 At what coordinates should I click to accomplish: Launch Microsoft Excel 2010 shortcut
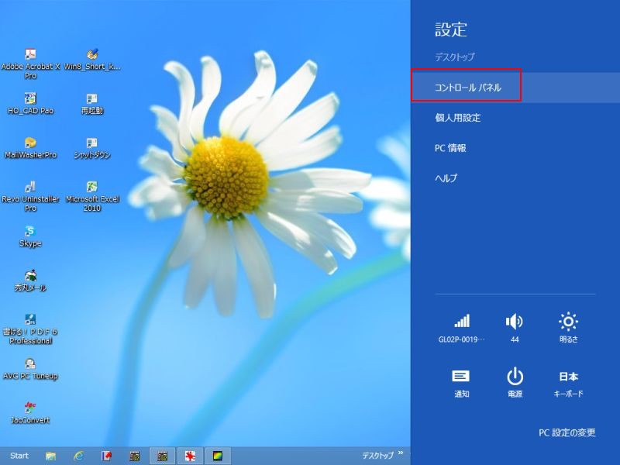click(x=92, y=188)
